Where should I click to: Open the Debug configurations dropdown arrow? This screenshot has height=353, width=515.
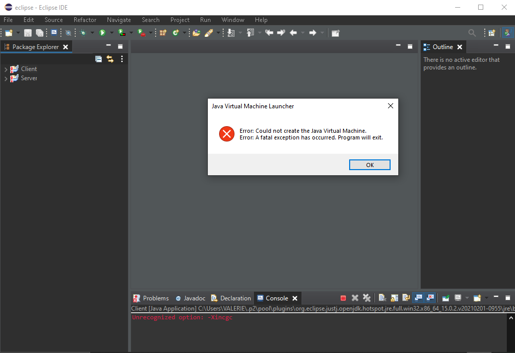[x=92, y=33]
